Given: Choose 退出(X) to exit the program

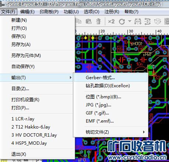Looking at the screenshot, I should pyautogui.click(x=37, y=154).
